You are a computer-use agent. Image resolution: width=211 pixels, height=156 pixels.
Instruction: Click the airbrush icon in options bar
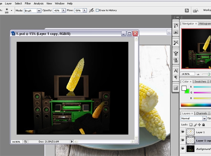click(x=91, y=10)
